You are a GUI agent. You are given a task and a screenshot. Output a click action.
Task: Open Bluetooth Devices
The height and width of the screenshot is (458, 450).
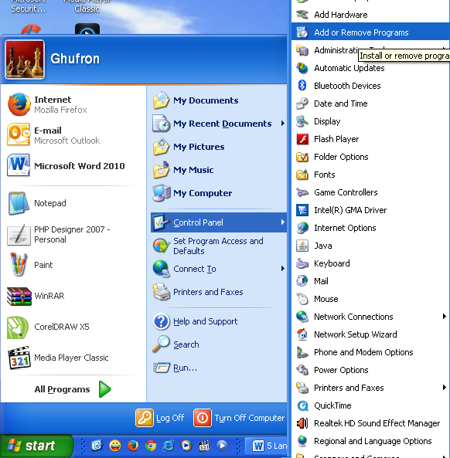coord(370,86)
